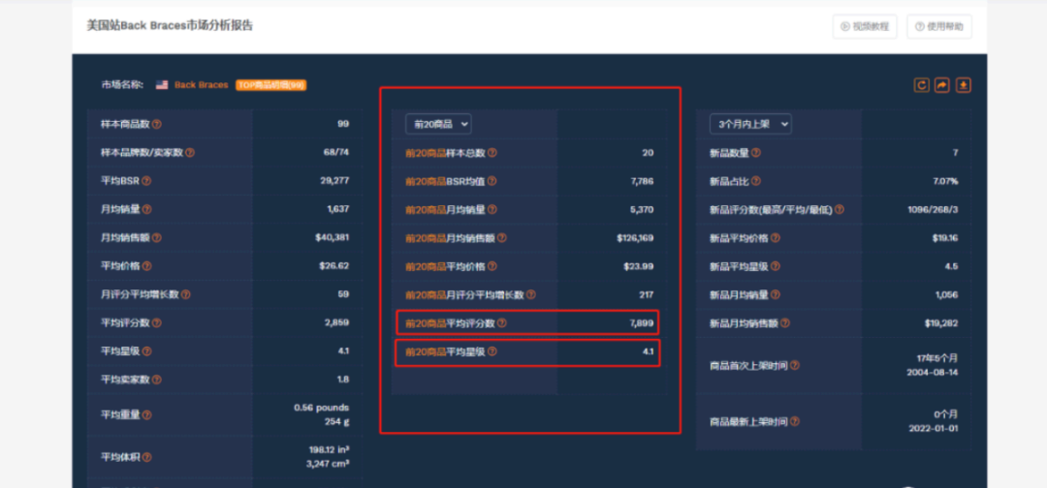Click the latest listing date 2022-01-01
The height and width of the screenshot is (488, 1047).
click(933, 429)
